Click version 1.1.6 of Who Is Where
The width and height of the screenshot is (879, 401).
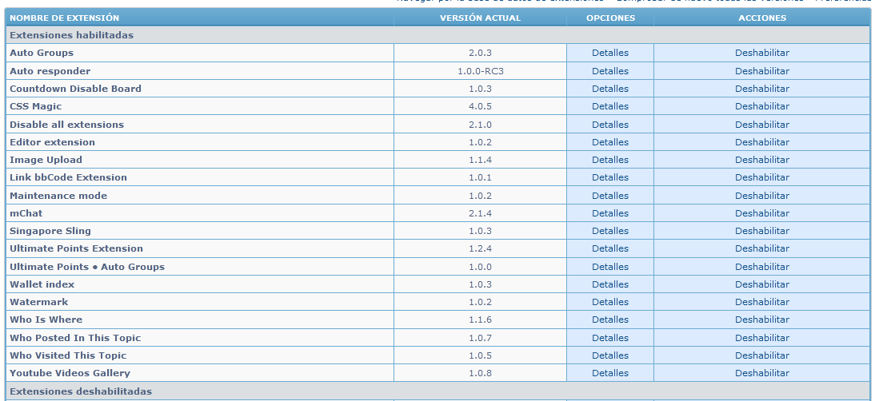click(480, 320)
